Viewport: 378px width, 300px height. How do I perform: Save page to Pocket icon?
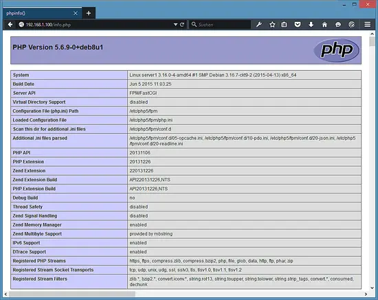point(298,24)
